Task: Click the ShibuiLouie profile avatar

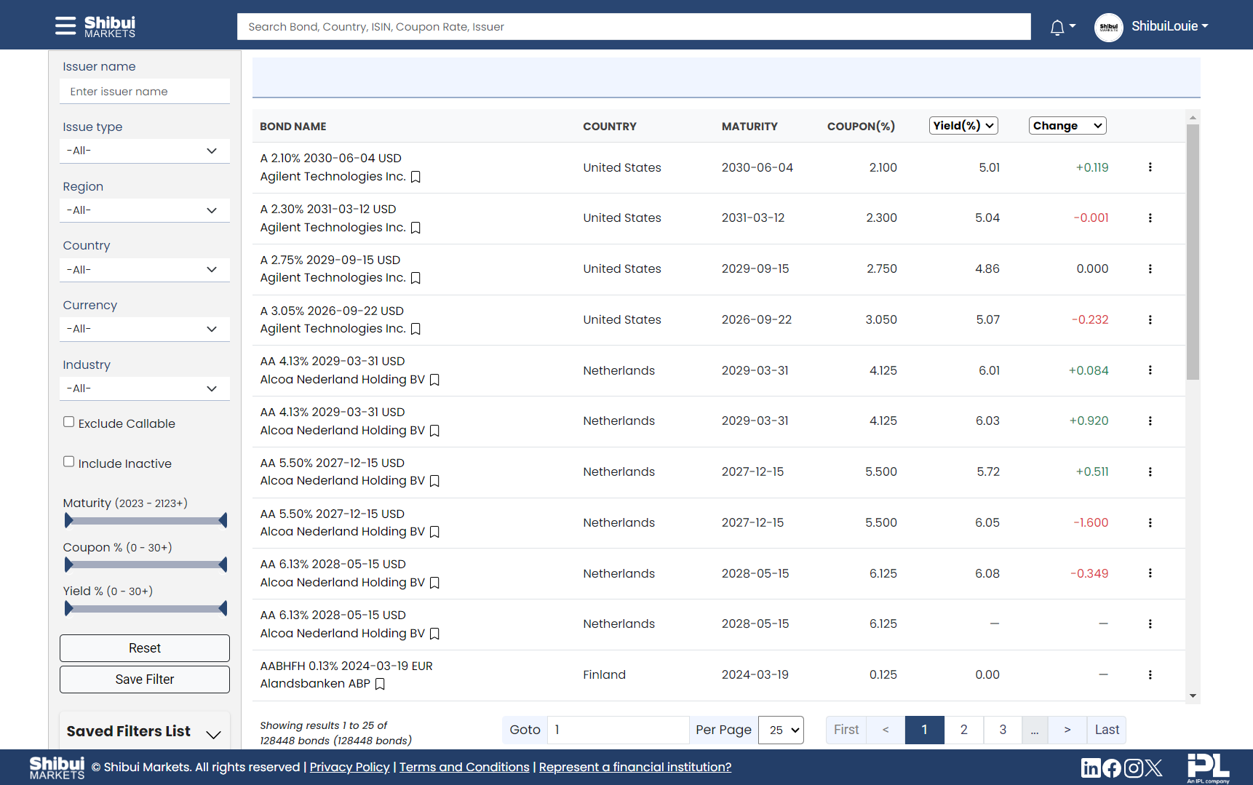Action: (1108, 27)
